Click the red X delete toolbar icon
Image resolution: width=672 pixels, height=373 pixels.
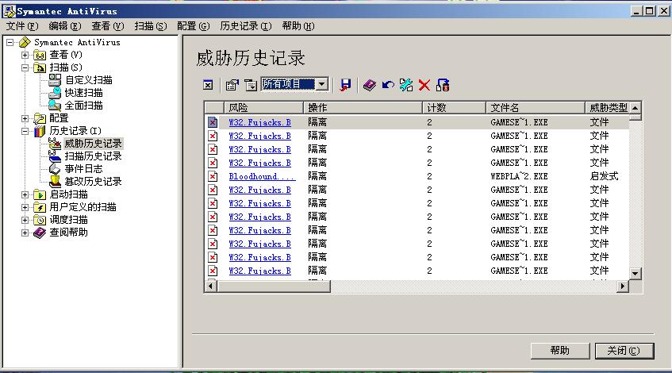[424, 85]
